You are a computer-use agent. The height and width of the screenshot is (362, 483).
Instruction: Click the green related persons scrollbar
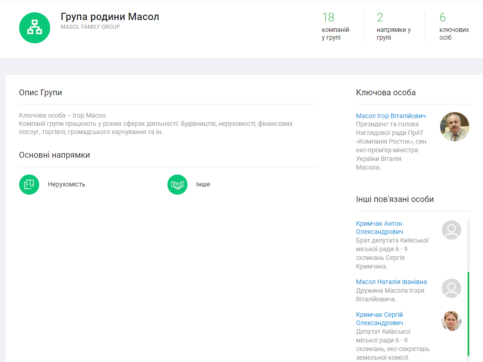[x=468, y=314]
